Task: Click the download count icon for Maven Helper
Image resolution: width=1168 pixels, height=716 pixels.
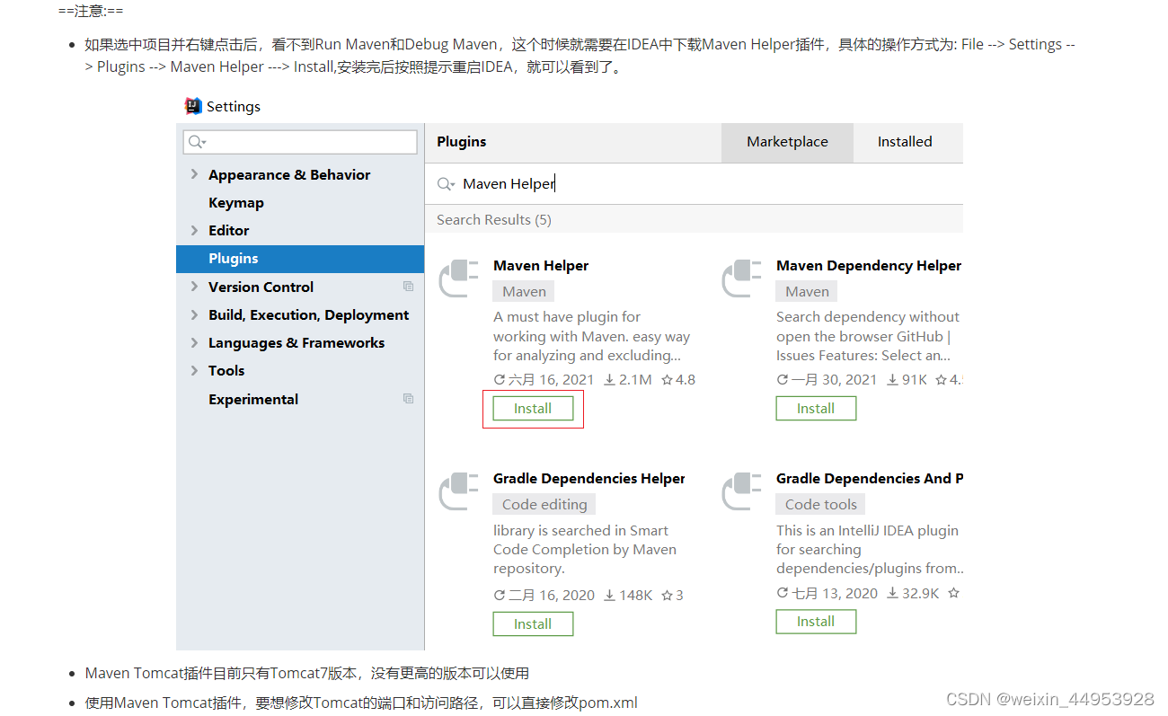Action: [x=609, y=380]
